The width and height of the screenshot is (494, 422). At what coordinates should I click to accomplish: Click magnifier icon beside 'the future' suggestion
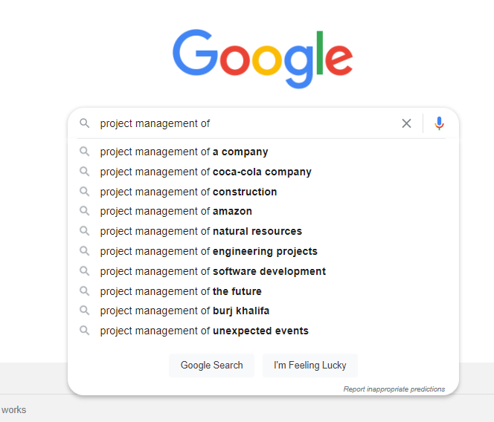pyautogui.click(x=85, y=291)
